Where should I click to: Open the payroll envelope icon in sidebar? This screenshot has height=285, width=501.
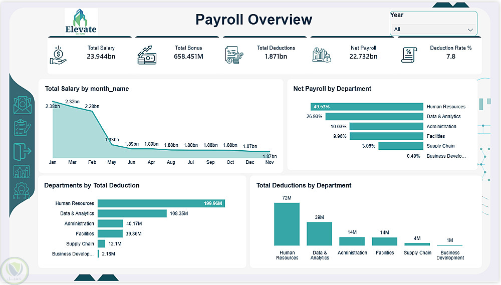tap(23, 106)
